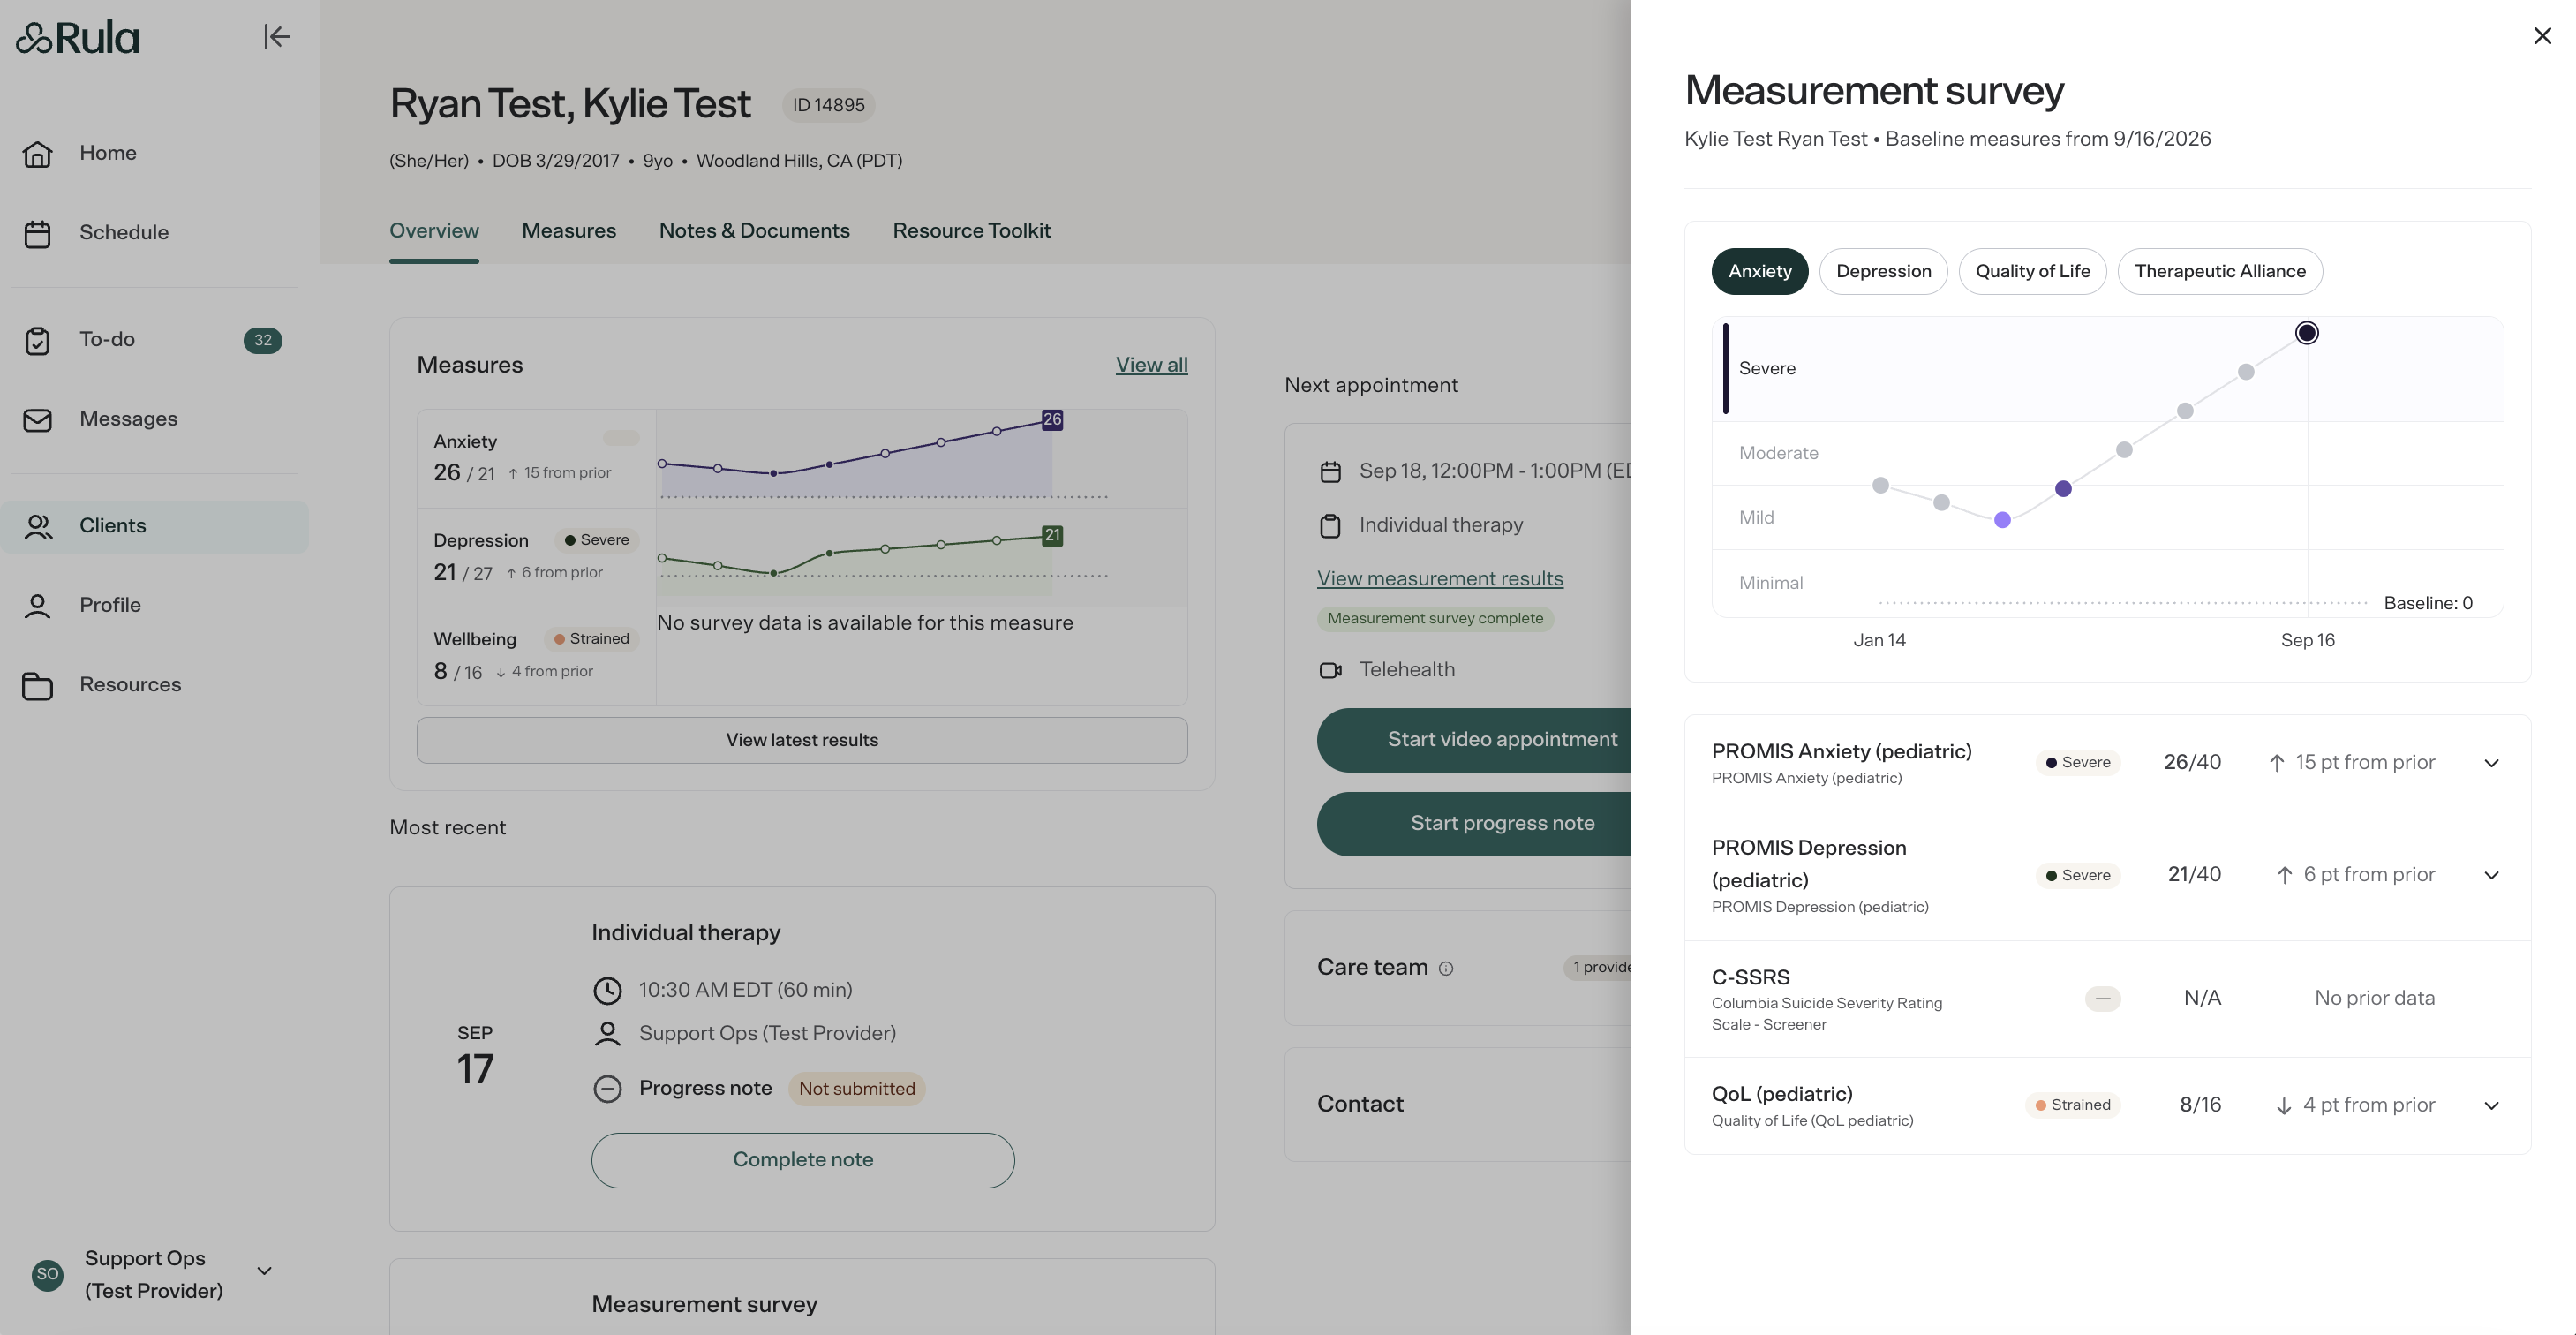Screen dimensions: 2576x1335
Task: Switch to the Overview tab
Action: tap(434, 231)
